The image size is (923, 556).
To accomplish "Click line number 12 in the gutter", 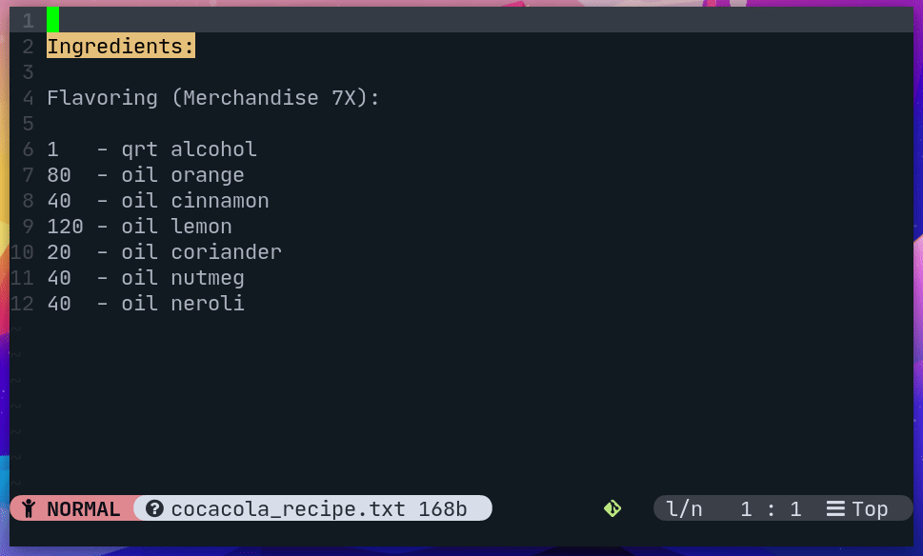I will tap(22, 303).
